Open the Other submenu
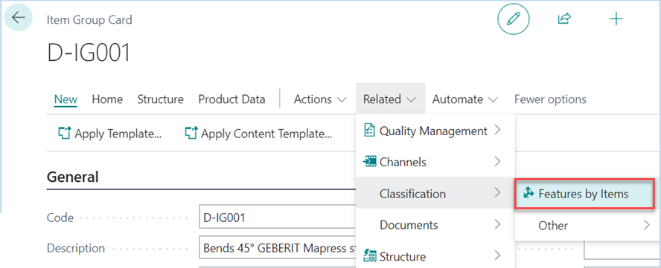 587,225
